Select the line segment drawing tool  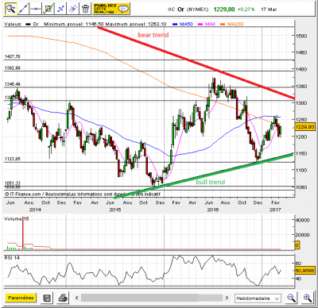[x=60, y=9]
